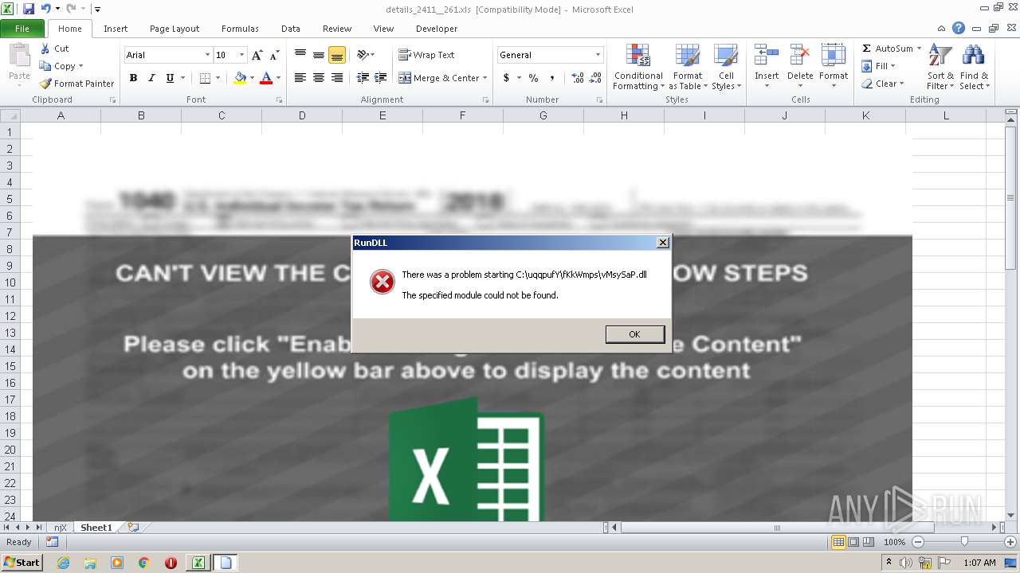Switch to the Page Layout tab
Viewport: 1020px width, 573px height.
pyautogui.click(x=175, y=29)
